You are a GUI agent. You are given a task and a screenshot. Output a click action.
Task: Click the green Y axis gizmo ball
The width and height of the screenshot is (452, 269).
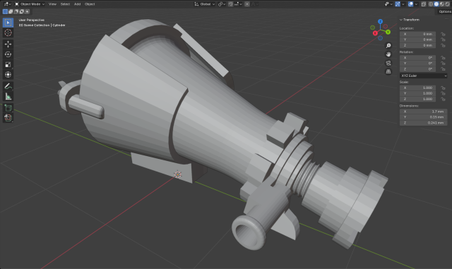(x=388, y=32)
